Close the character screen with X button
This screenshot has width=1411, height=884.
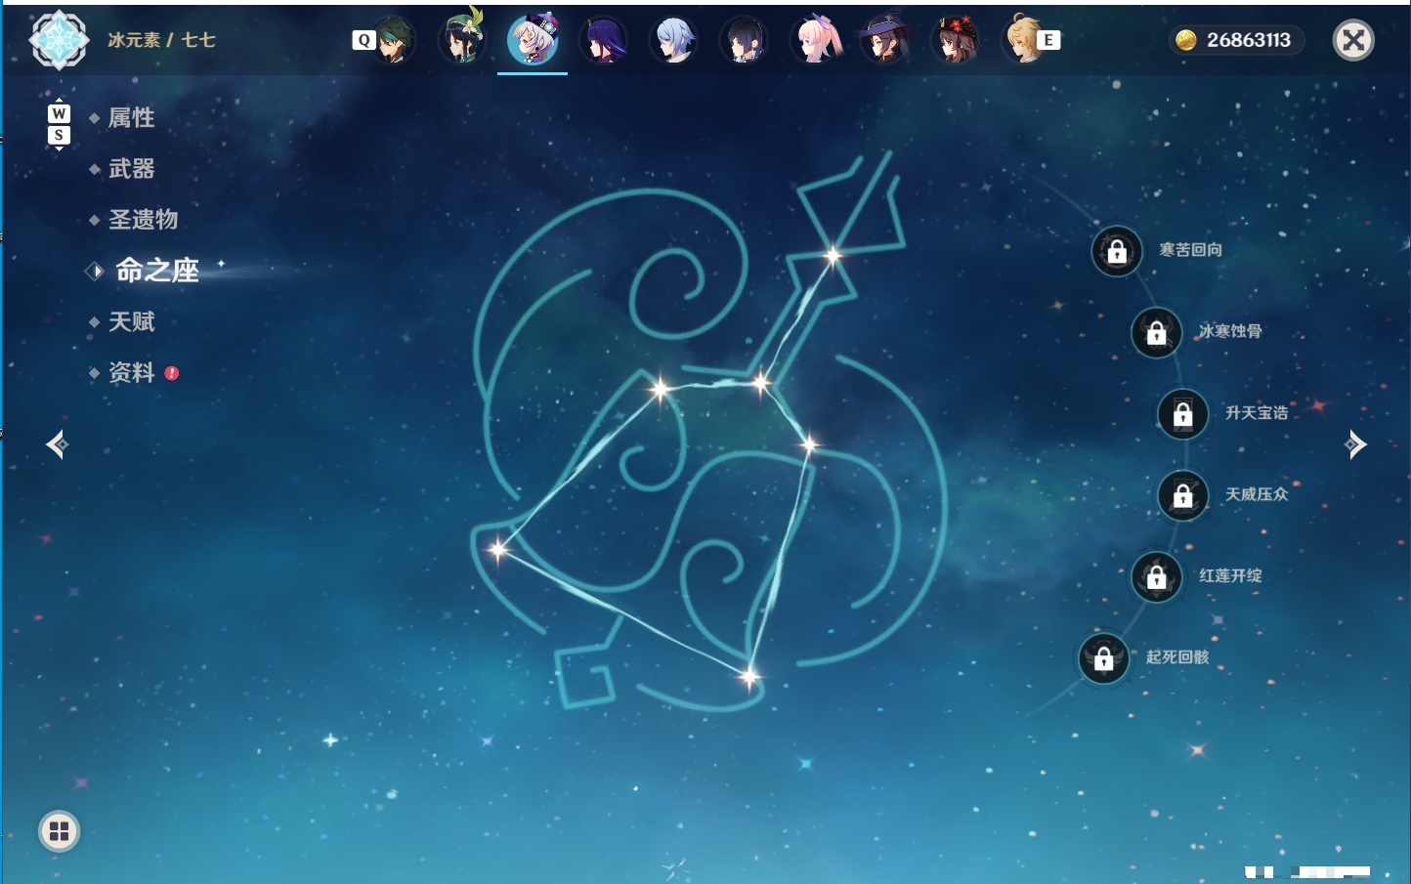(1353, 40)
